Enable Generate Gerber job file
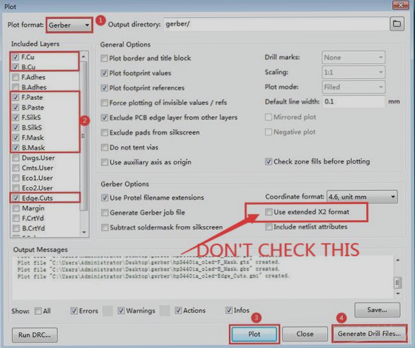415x348 pixels. (x=105, y=212)
